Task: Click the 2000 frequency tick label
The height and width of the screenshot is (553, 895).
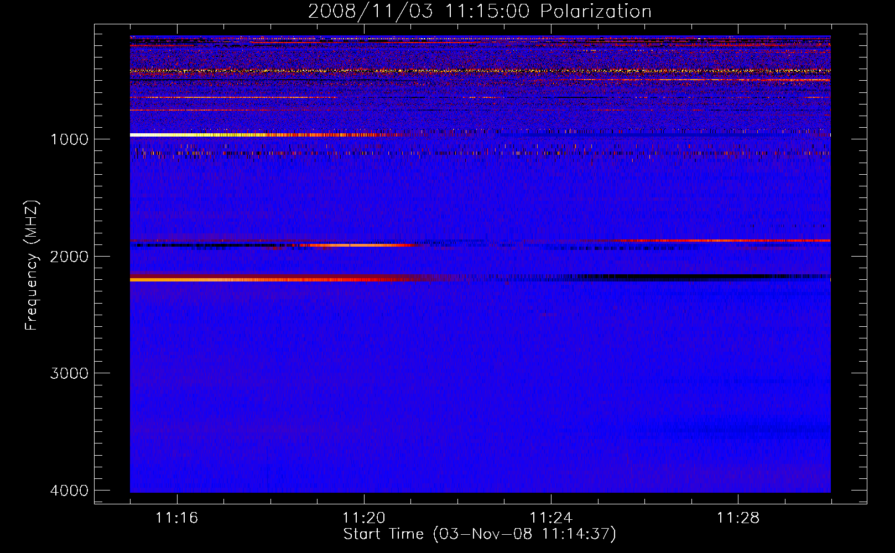Action: point(70,256)
